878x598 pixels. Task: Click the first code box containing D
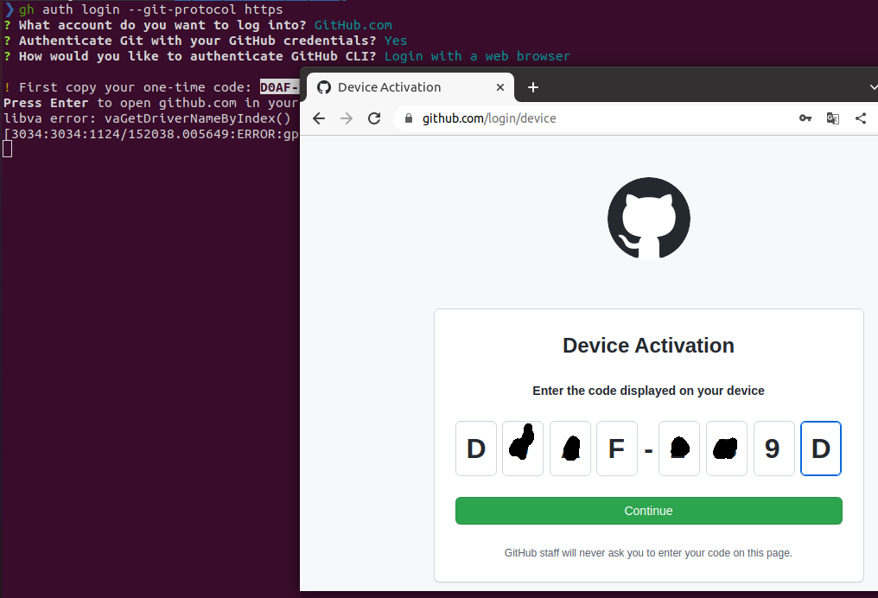[x=476, y=448]
